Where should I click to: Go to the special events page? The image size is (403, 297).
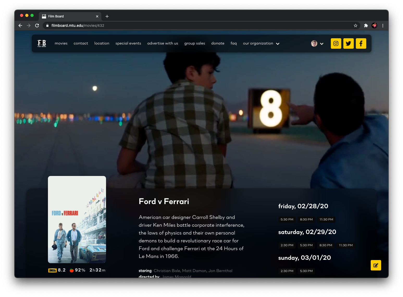128,43
